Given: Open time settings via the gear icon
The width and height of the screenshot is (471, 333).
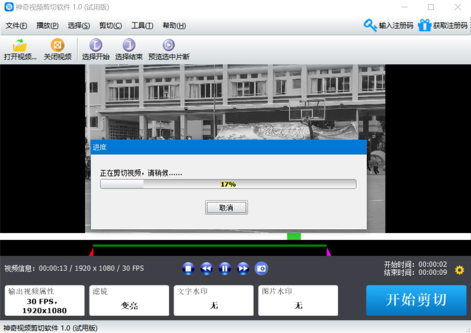Looking at the screenshot, I should pyautogui.click(x=460, y=270).
